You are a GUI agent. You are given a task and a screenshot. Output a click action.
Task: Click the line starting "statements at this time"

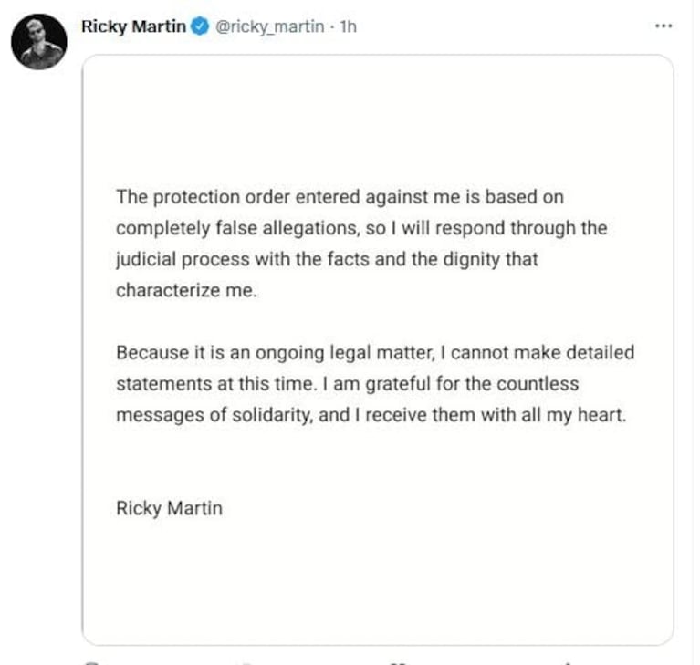click(x=347, y=383)
